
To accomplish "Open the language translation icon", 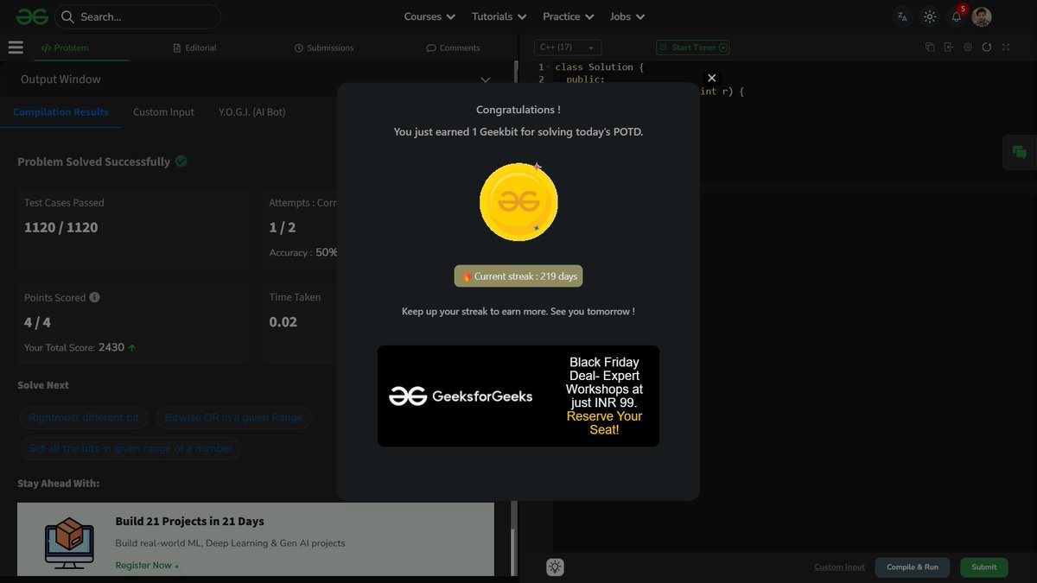I will [902, 16].
